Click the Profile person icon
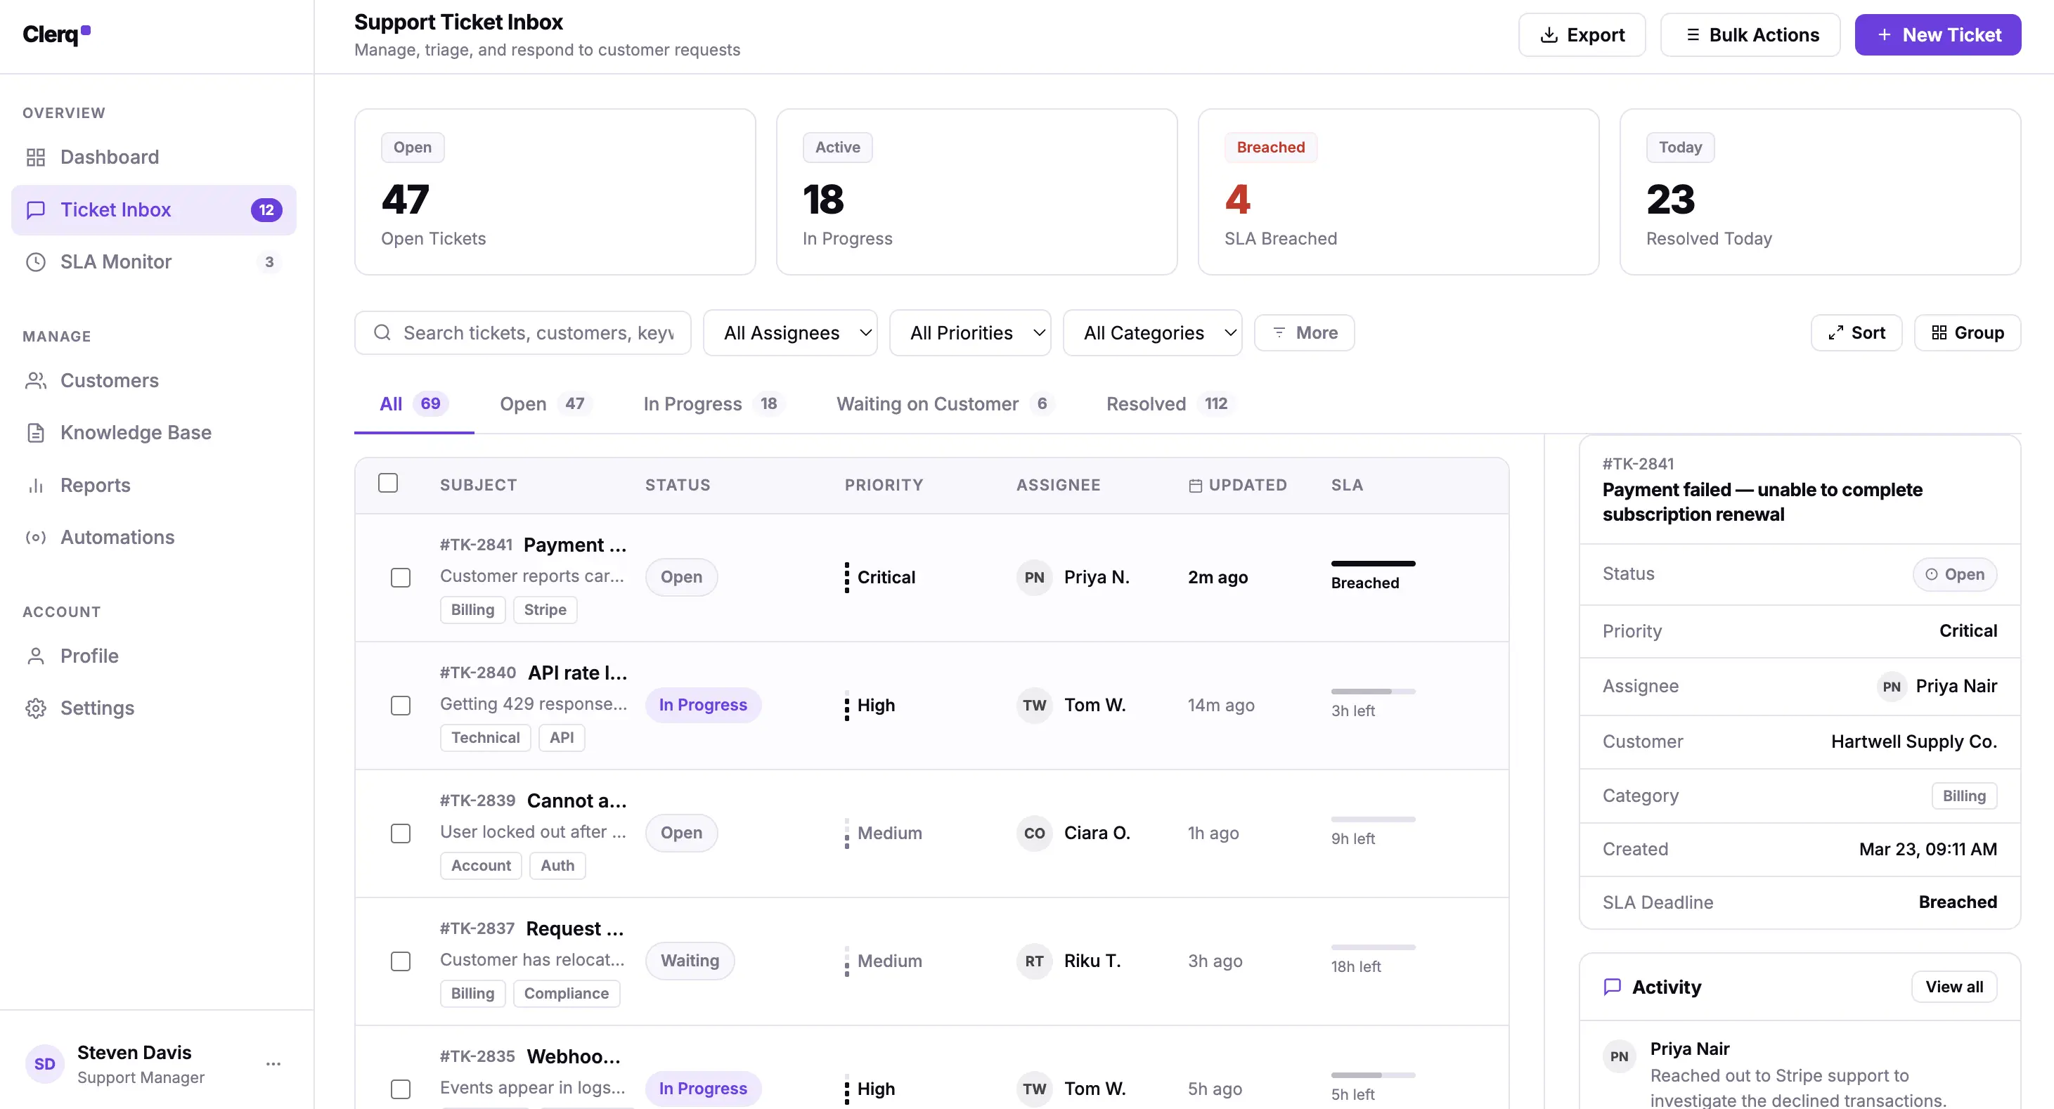This screenshot has height=1109, width=2054. pos(36,656)
